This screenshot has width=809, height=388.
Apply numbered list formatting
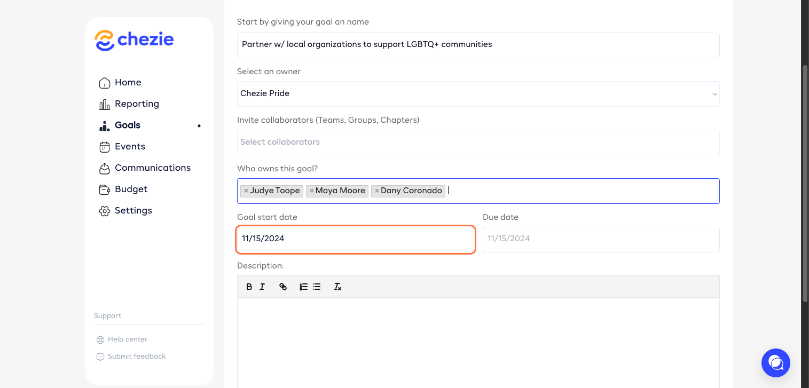[x=303, y=287]
